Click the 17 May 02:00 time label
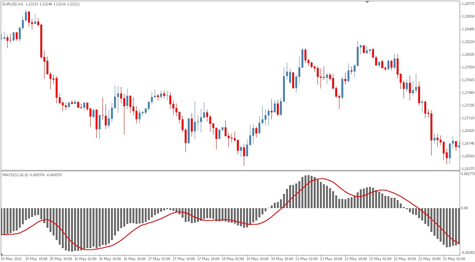 coord(160,259)
